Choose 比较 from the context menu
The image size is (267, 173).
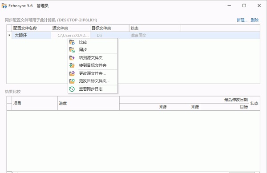(x=93, y=42)
